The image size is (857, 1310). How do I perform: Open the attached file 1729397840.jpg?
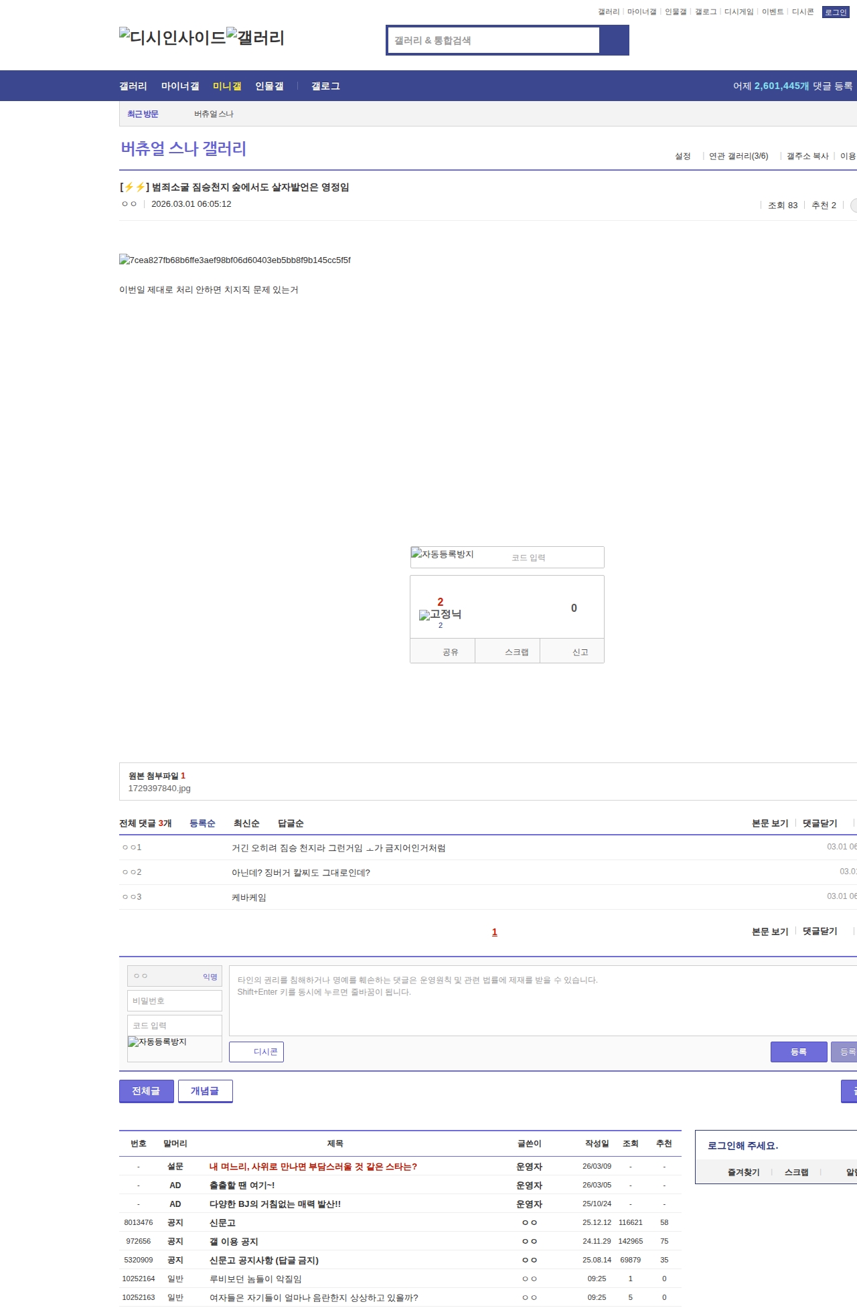coord(159,789)
